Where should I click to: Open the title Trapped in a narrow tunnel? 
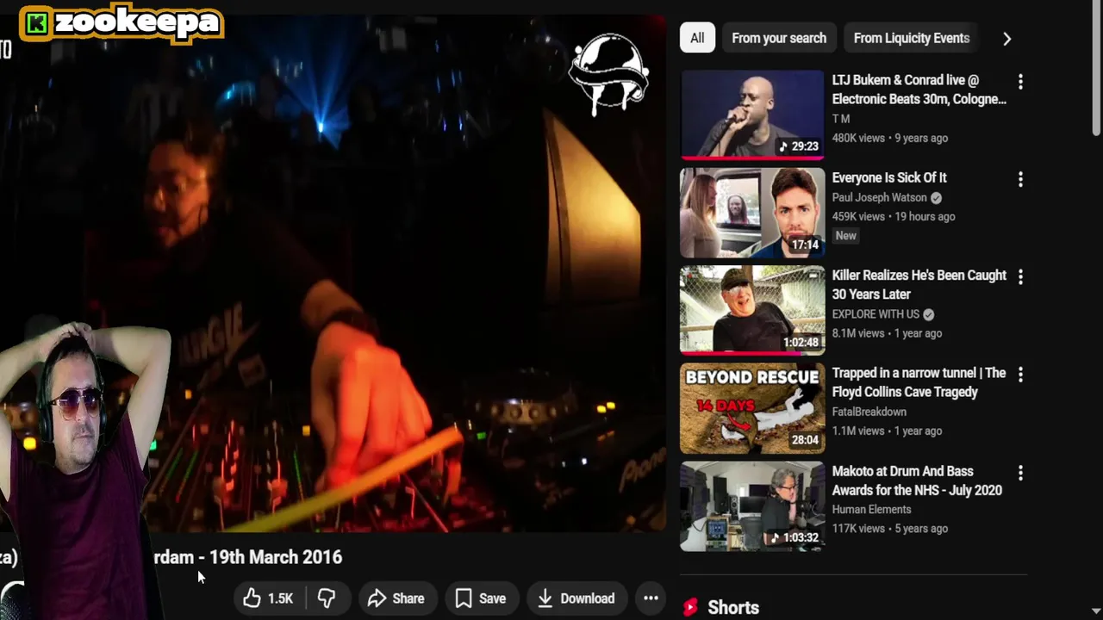pyautogui.click(x=919, y=382)
